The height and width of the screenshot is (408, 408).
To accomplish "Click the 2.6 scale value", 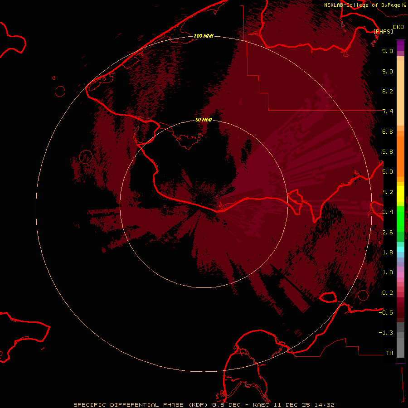I will (x=388, y=233).
